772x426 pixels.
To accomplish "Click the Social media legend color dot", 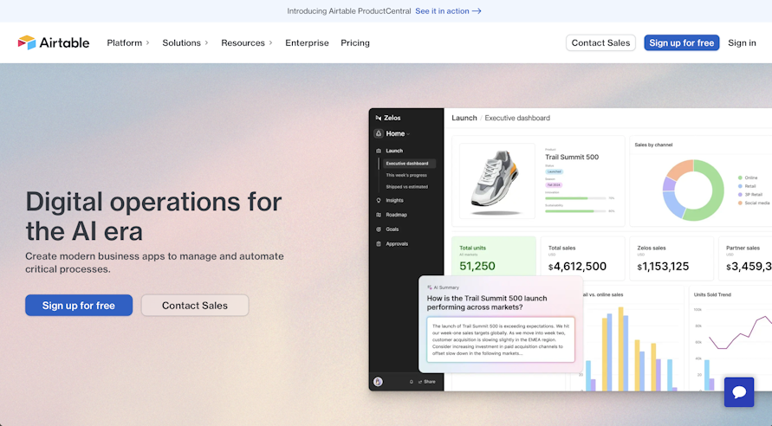I will pyautogui.click(x=740, y=203).
